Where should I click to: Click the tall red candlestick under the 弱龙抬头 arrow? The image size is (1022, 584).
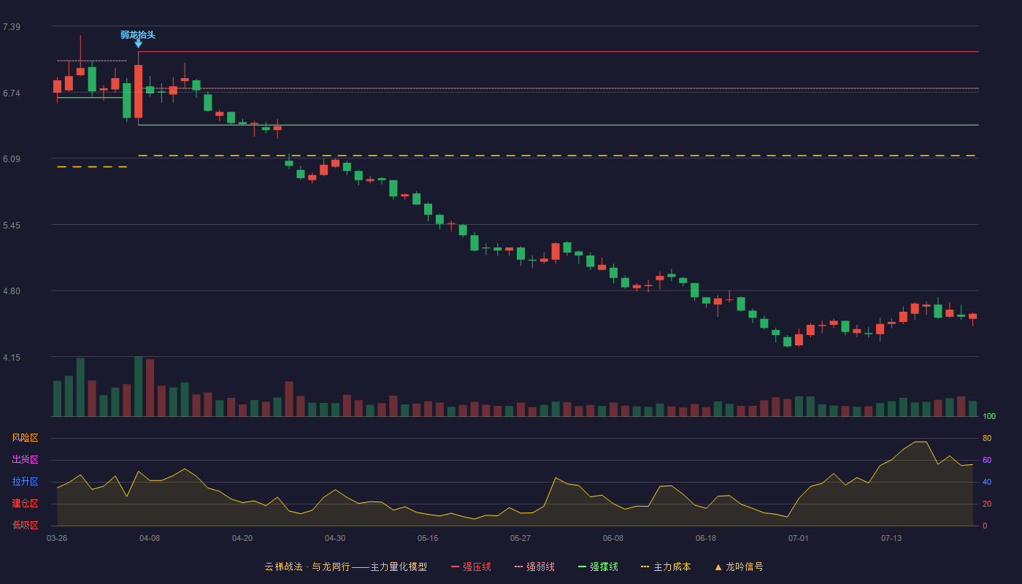coord(138,91)
